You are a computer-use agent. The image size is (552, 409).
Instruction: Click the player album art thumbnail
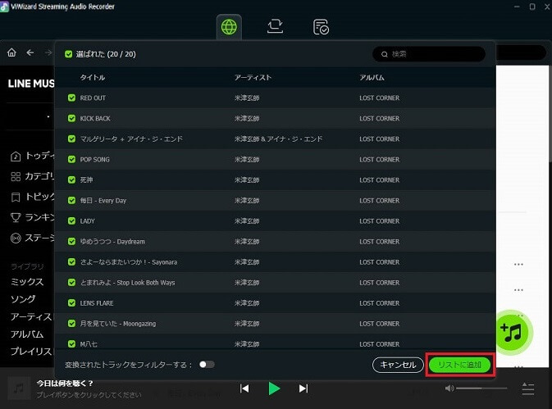19,389
